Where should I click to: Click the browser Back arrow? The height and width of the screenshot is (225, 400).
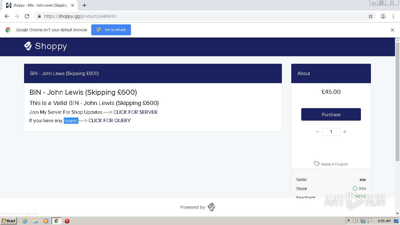tap(7, 16)
